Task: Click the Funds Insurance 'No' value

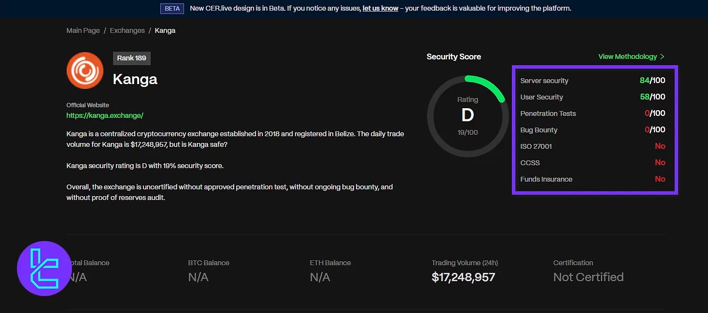Action: tap(660, 179)
